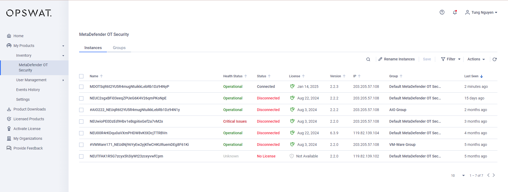
Task: Sort by Health Status using the column arrow
Action: click(246, 76)
